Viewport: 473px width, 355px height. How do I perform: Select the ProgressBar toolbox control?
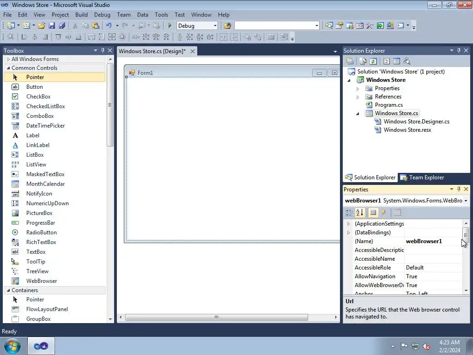(55, 222)
